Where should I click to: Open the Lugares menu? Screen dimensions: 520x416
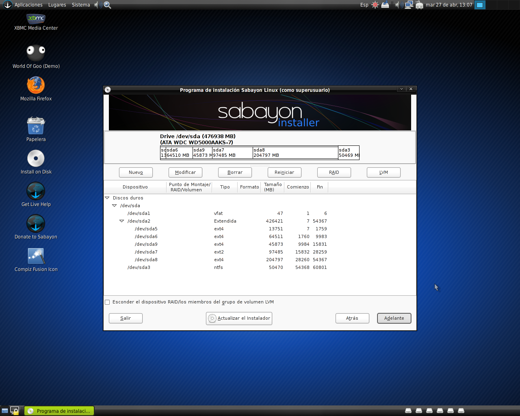[x=57, y=5]
